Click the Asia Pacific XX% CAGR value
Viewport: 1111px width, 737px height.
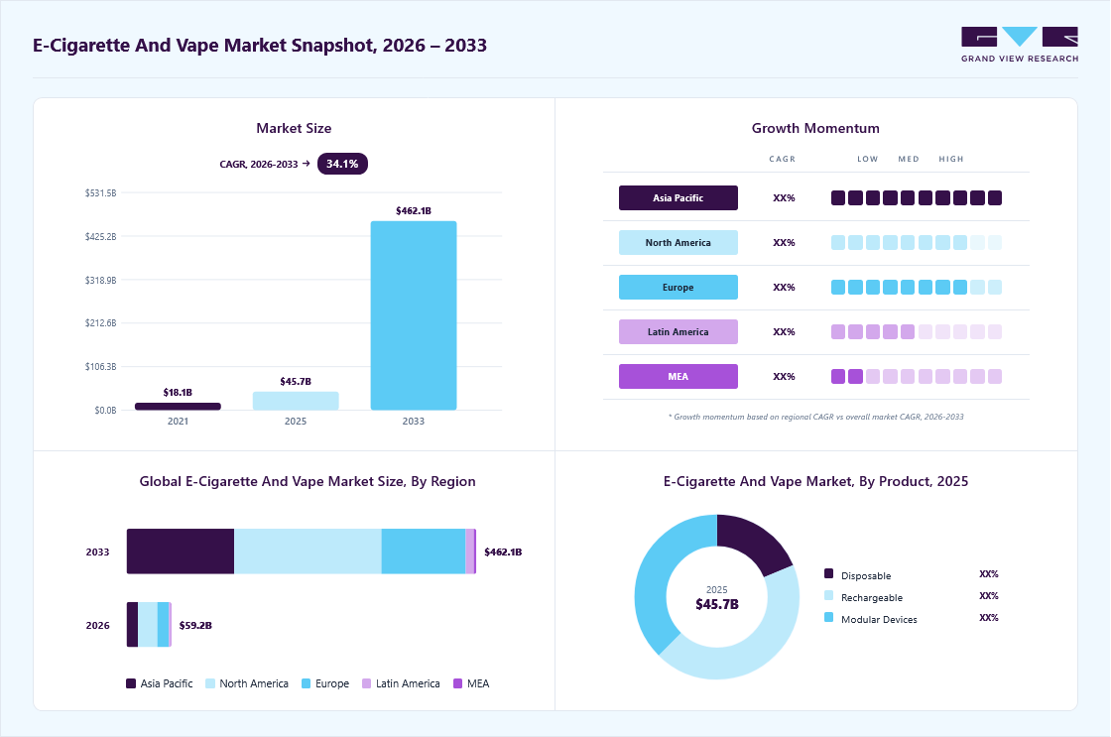tap(784, 197)
